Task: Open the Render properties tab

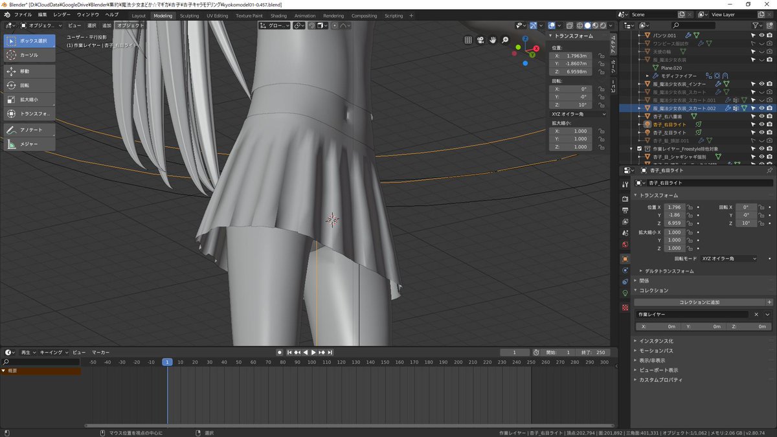Action: (625, 199)
